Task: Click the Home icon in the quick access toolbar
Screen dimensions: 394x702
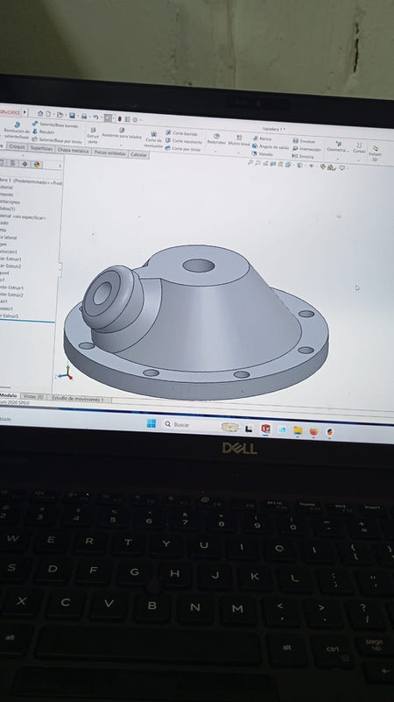Action: 40,114
